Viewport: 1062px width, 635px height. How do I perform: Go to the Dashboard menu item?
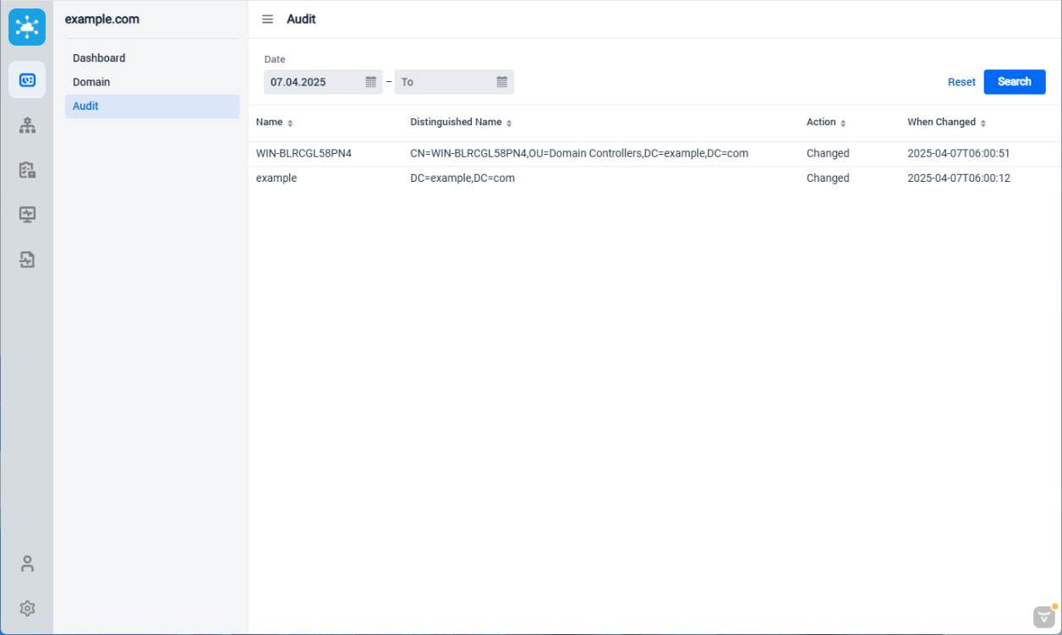point(99,58)
